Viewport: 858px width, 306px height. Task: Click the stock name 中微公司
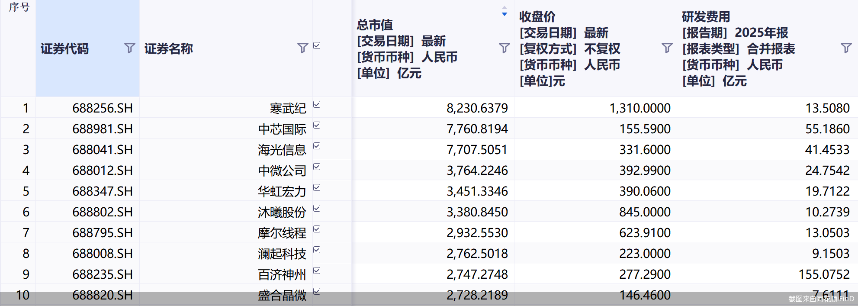point(282,171)
